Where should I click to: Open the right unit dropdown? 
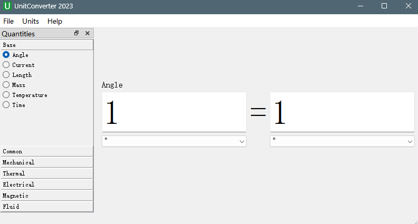point(342,141)
